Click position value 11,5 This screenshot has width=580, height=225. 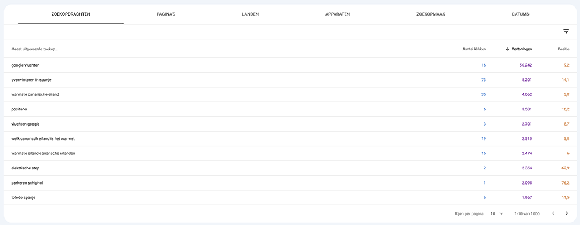(x=565, y=197)
